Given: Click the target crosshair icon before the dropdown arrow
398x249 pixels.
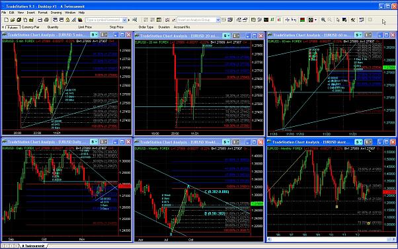Looking at the screenshot, I should tap(311, 20).
